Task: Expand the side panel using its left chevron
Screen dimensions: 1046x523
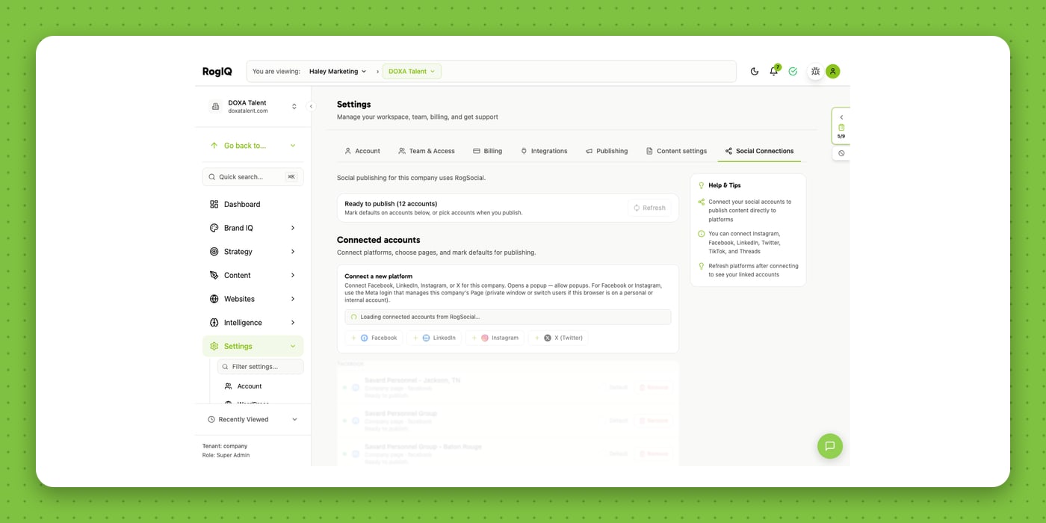Action: pos(841,117)
